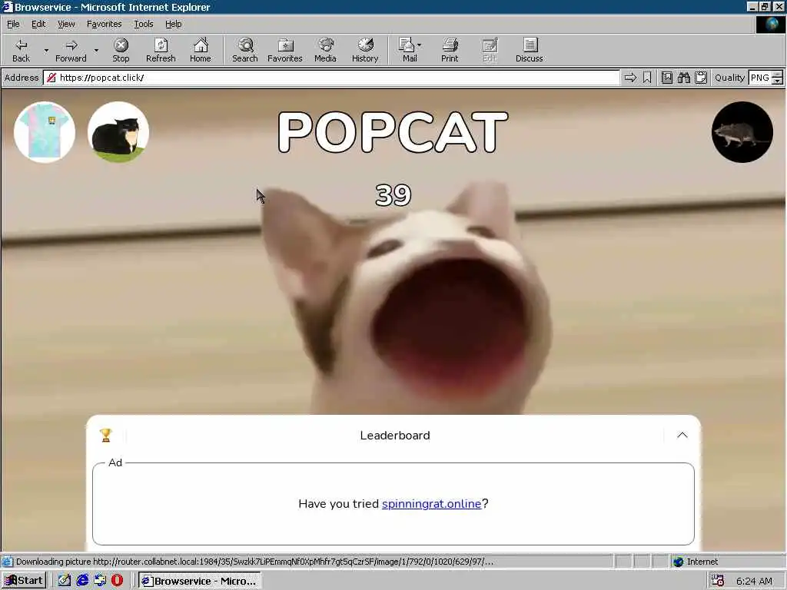Click the bookmark ribbon icon in address bar
Image resolution: width=787 pixels, height=590 pixels.
647,78
